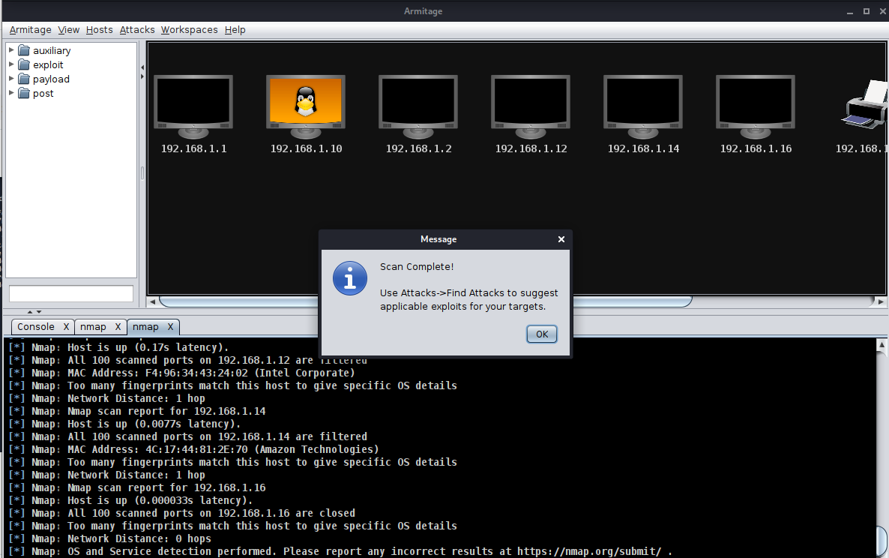
Task: Select the 192.168.1.1 host icon
Action: coord(193,106)
